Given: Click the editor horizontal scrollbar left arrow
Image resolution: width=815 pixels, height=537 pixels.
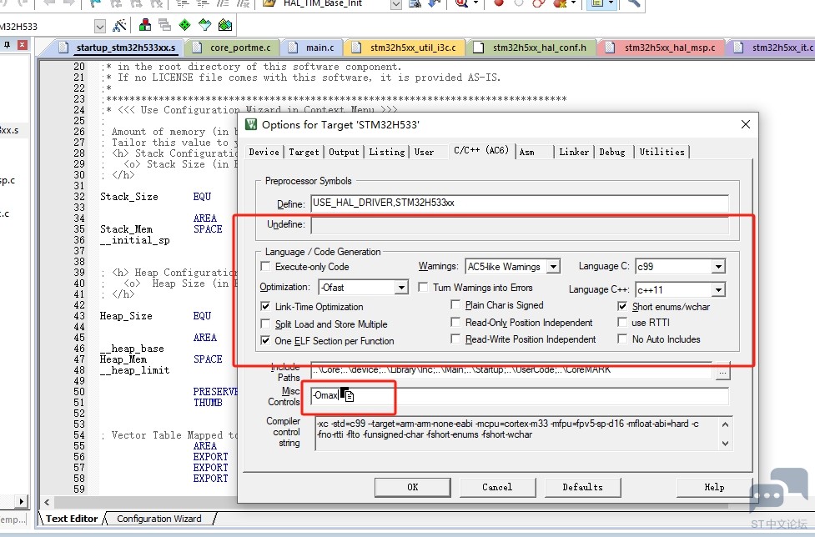Looking at the screenshot, I should 47,502.
